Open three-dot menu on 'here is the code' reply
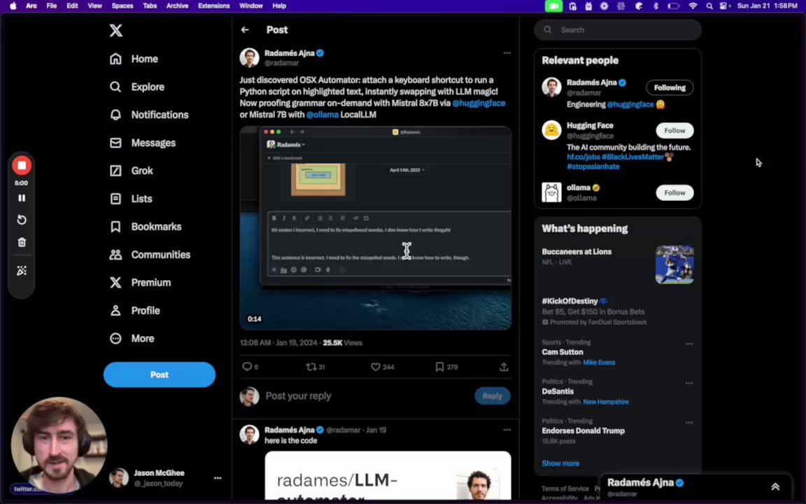The width and height of the screenshot is (806, 504). point(507,430)
